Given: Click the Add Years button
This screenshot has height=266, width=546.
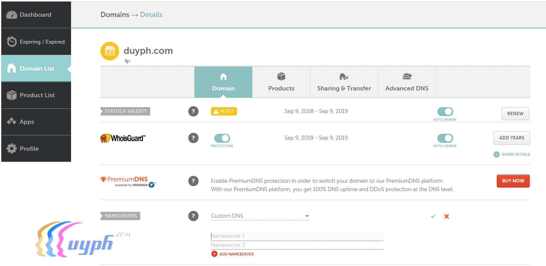Looking at the screenshot, I should pos(512,138).
